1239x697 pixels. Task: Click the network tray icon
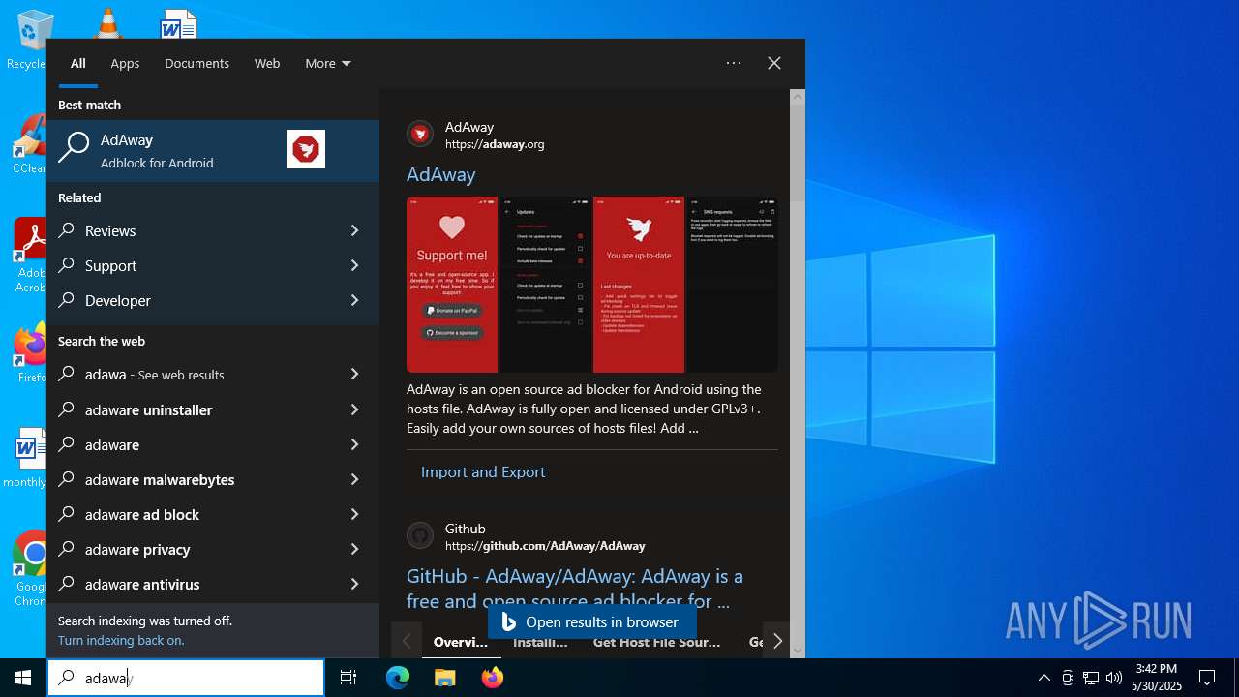1091,678
